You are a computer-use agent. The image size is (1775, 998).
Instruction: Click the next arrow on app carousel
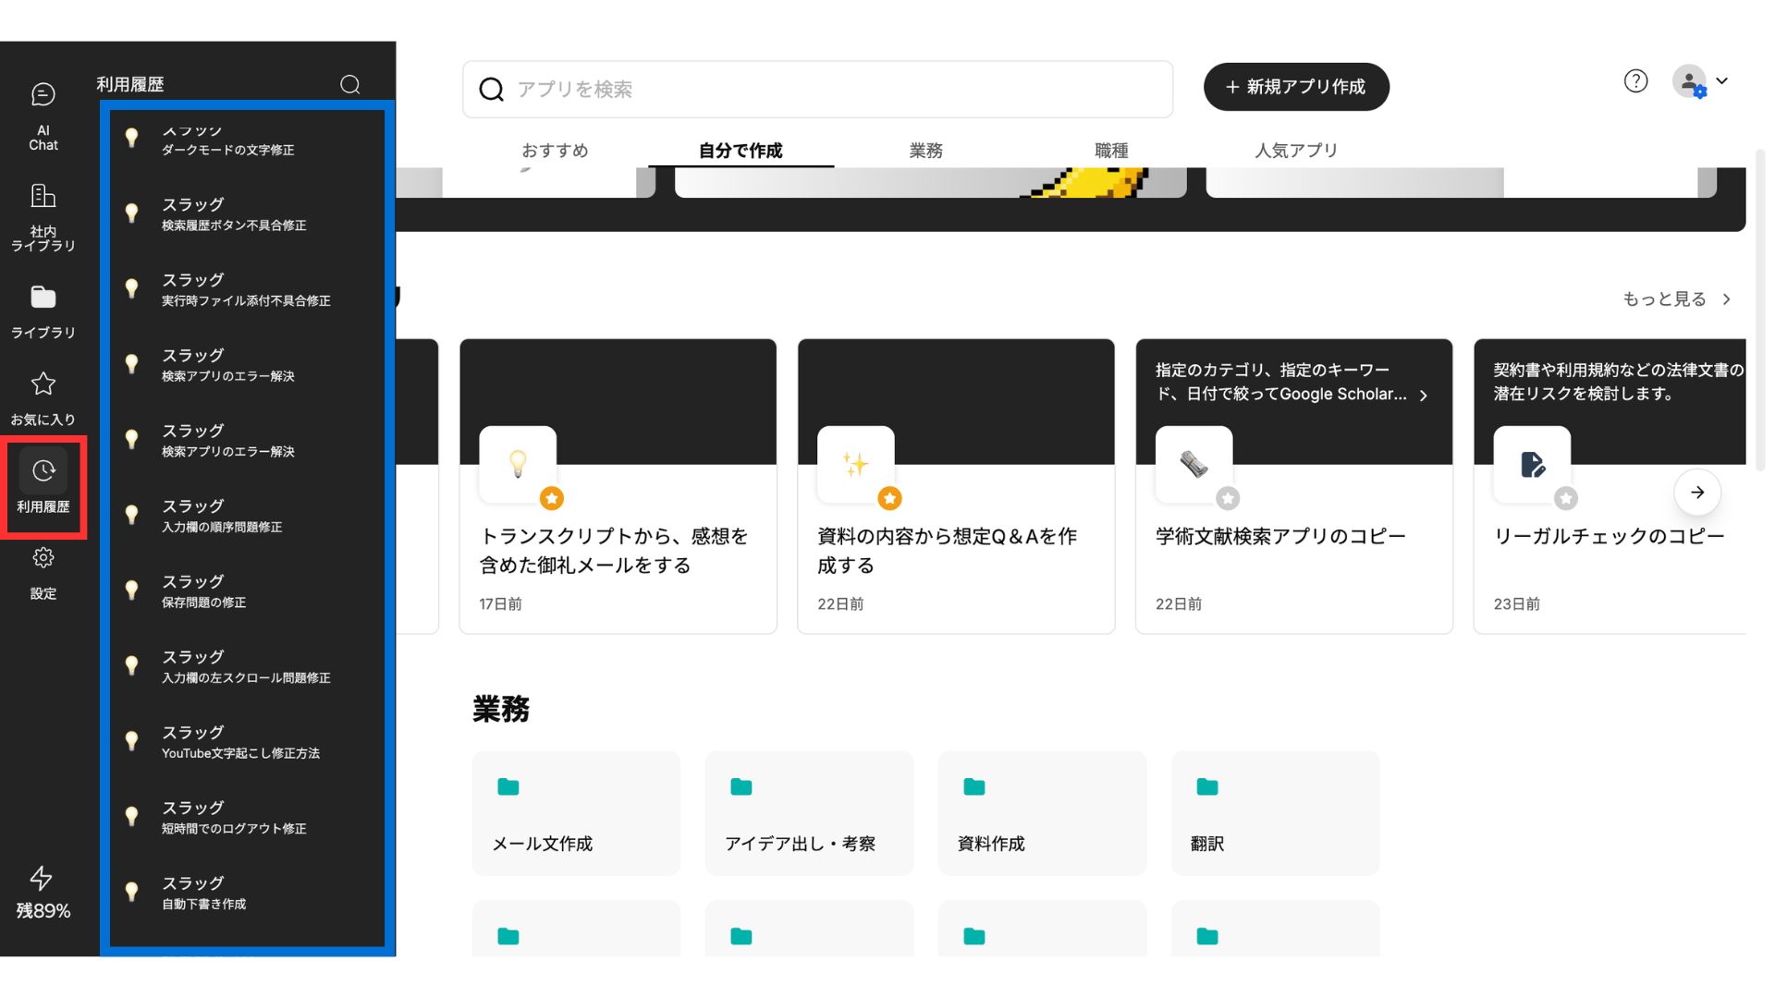click(x=1696, y=493)
